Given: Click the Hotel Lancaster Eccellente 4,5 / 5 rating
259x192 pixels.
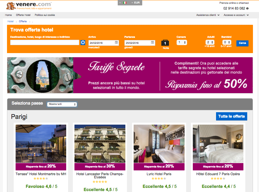Looking at the screenshot, I should click(101, 189).
